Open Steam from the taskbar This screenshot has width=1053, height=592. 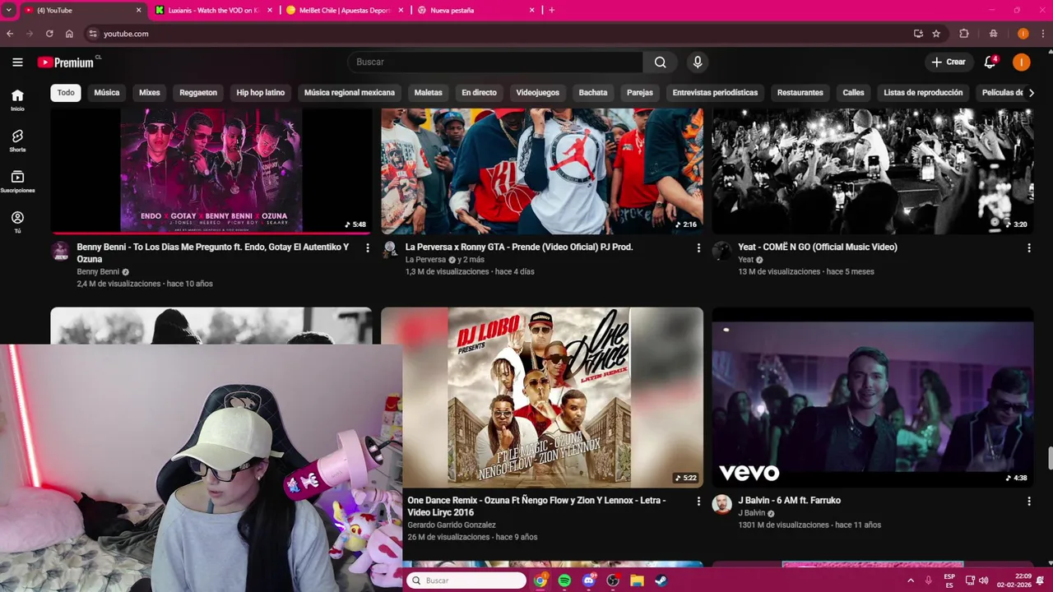661,580
